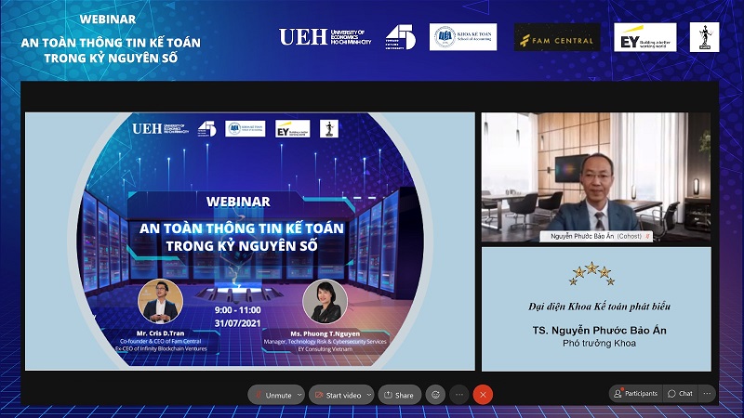Click Ms. Phuong T.Nguyen speaker photo
The height and width of the screenshot is (418, 744).
(325, 302)
